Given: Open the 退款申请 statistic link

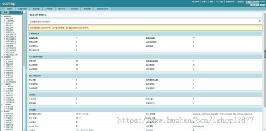Looking at the screenshot, I should (150, 46).
